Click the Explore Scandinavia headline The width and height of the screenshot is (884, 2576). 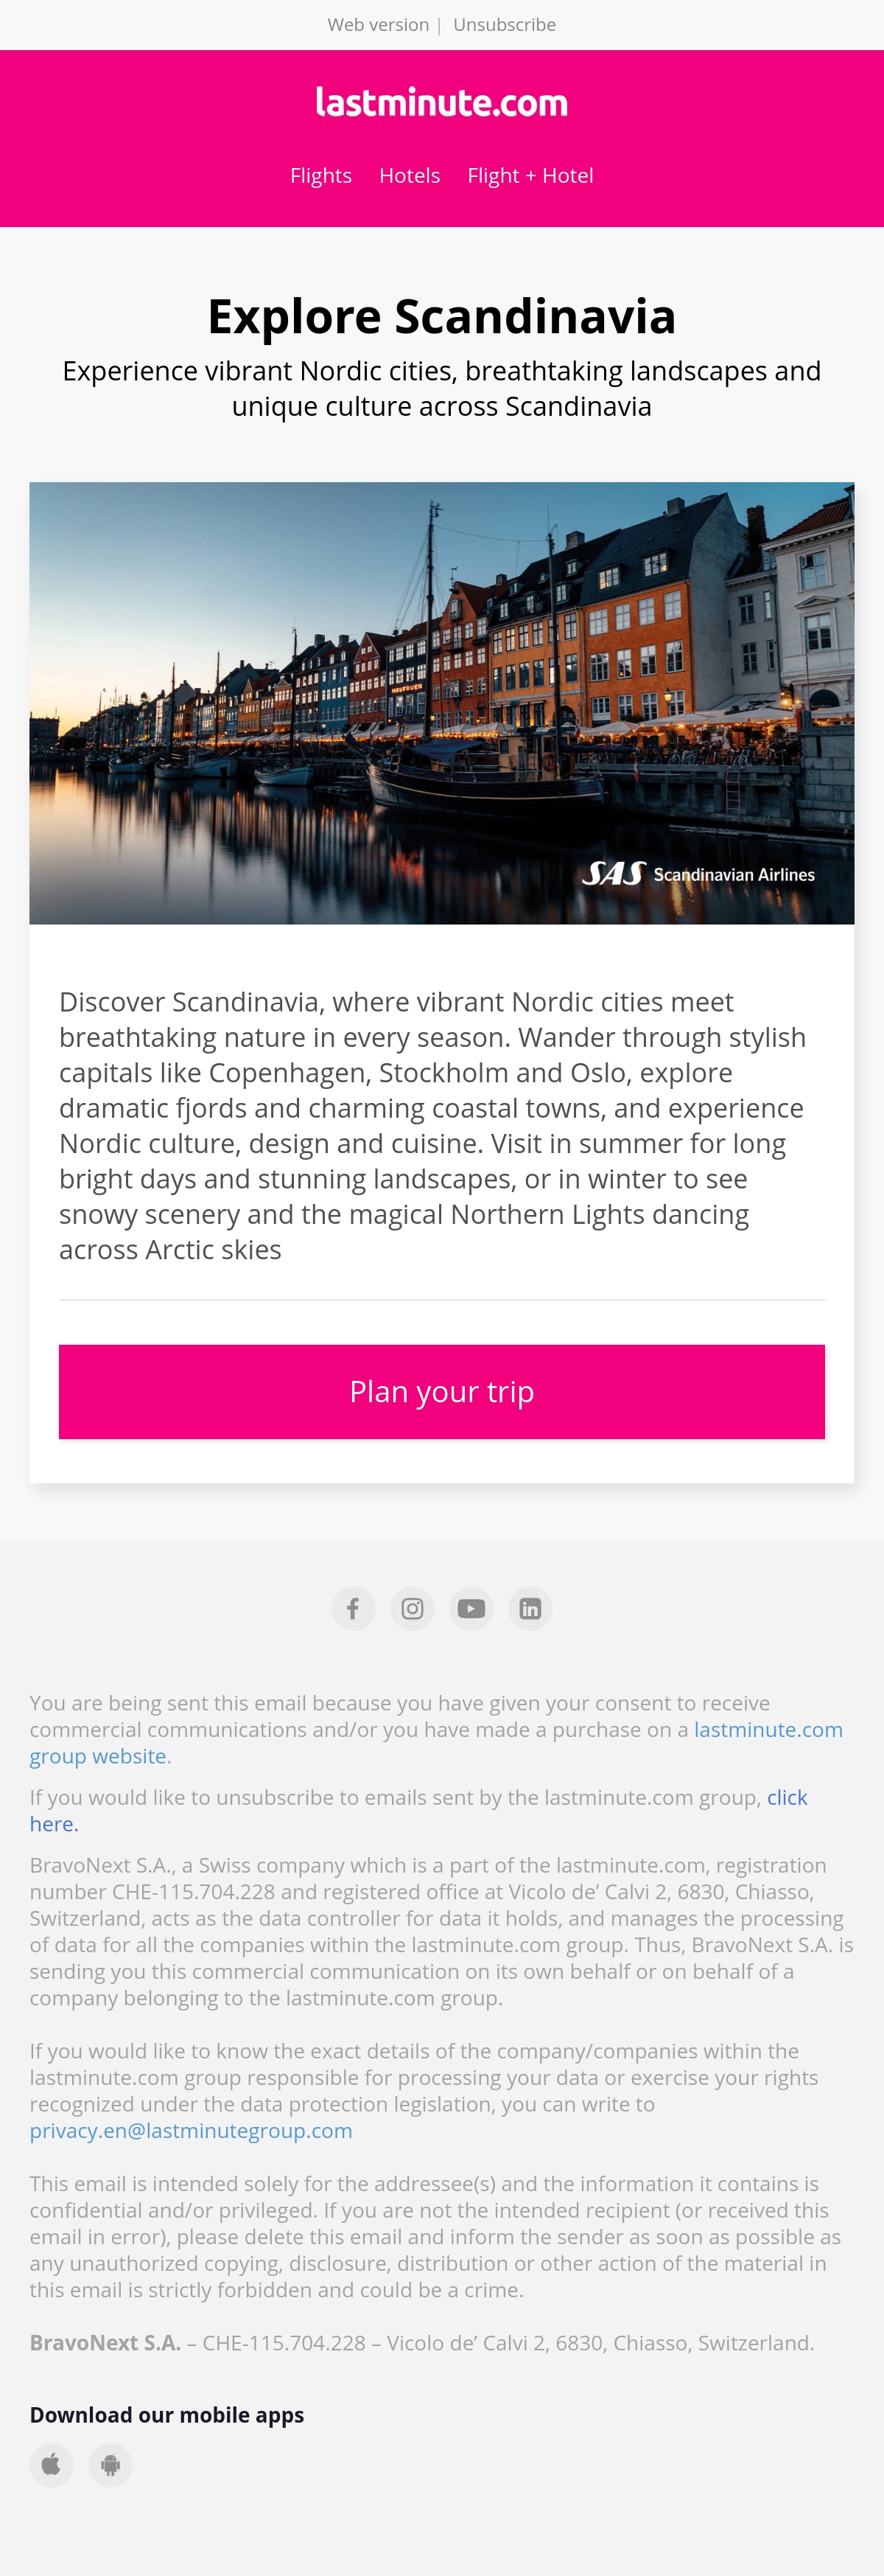(x=441, y=316)
